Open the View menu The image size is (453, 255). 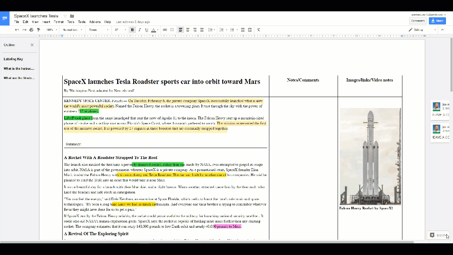(35, 22)
